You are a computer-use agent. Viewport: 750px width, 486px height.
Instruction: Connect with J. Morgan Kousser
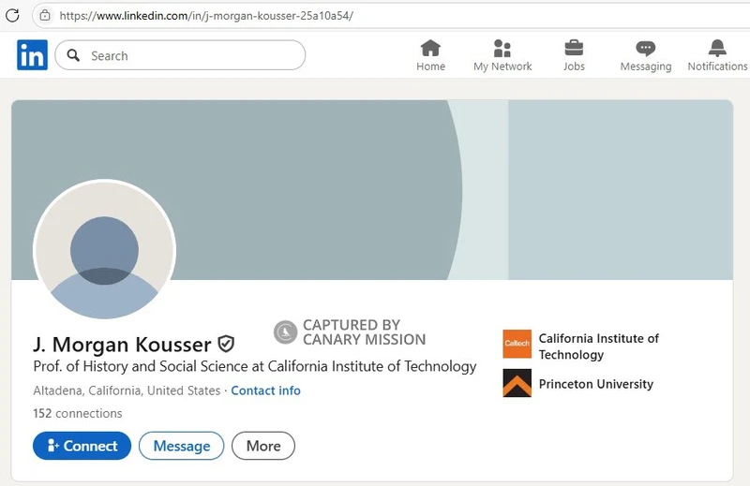pos(82,446)
